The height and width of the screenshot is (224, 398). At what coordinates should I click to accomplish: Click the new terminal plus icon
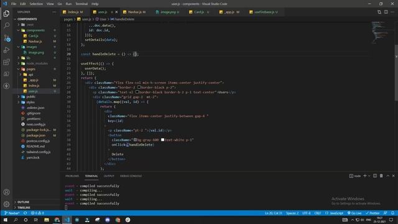click(365, 175)
